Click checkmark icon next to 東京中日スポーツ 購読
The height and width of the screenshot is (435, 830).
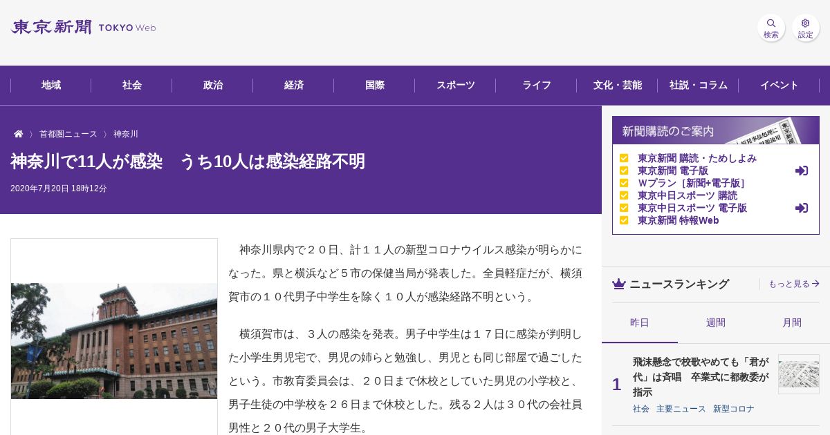click(x=624, y=195)
